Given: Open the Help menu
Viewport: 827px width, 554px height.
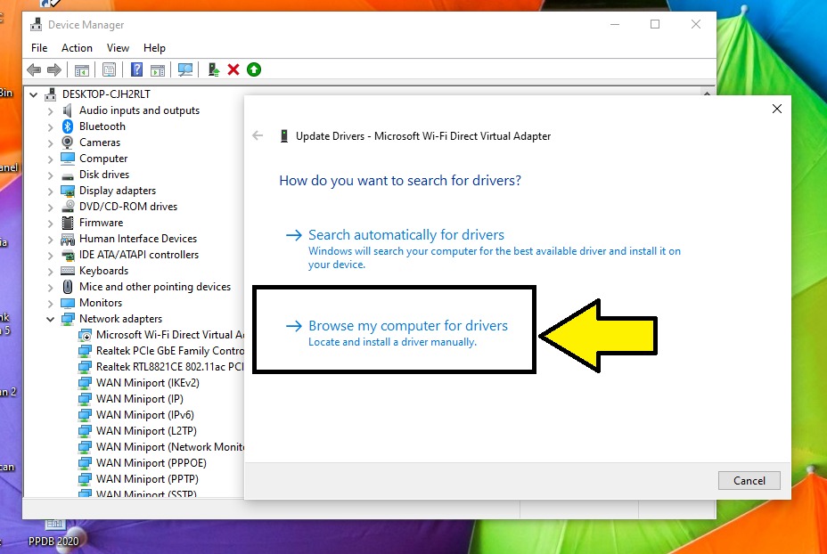Looking at the screenshot, I should coord(154,48).
